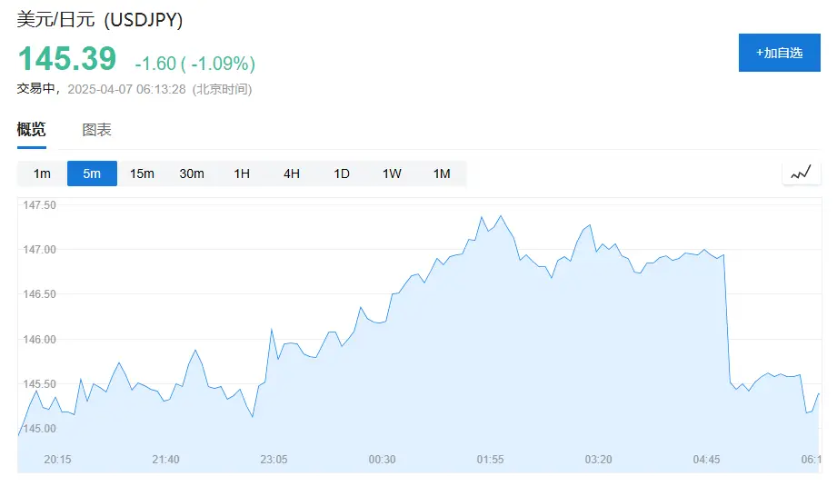Show the 1W weekly chart
837x486 pixels.
click(392, 174)
